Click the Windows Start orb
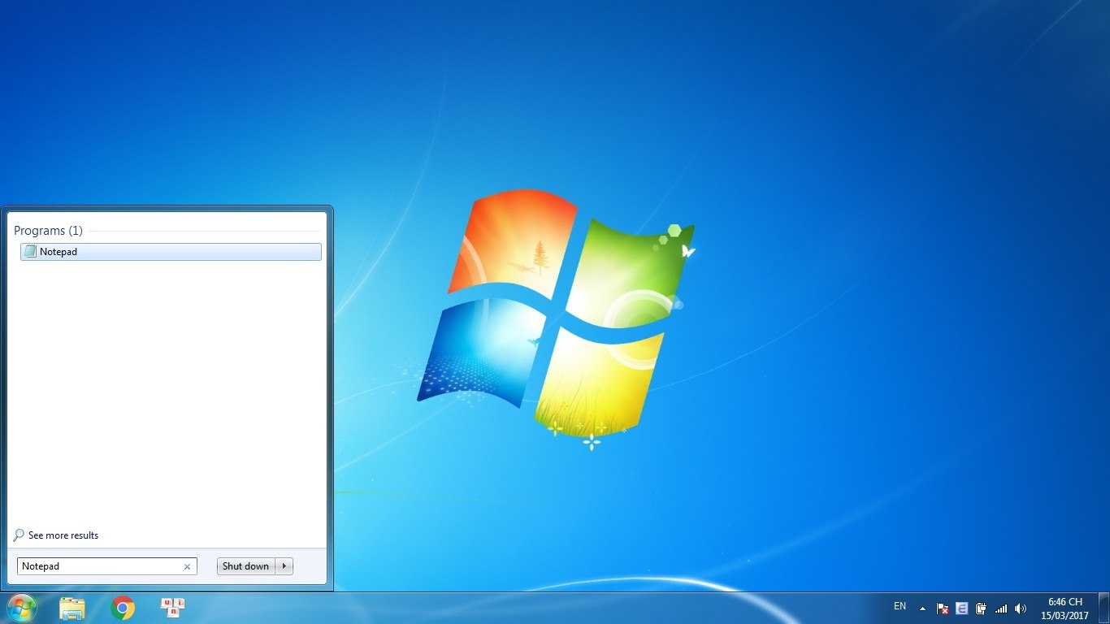Image resolution: width=1110 pixels, height=624 pixels. tap(21, 608)
